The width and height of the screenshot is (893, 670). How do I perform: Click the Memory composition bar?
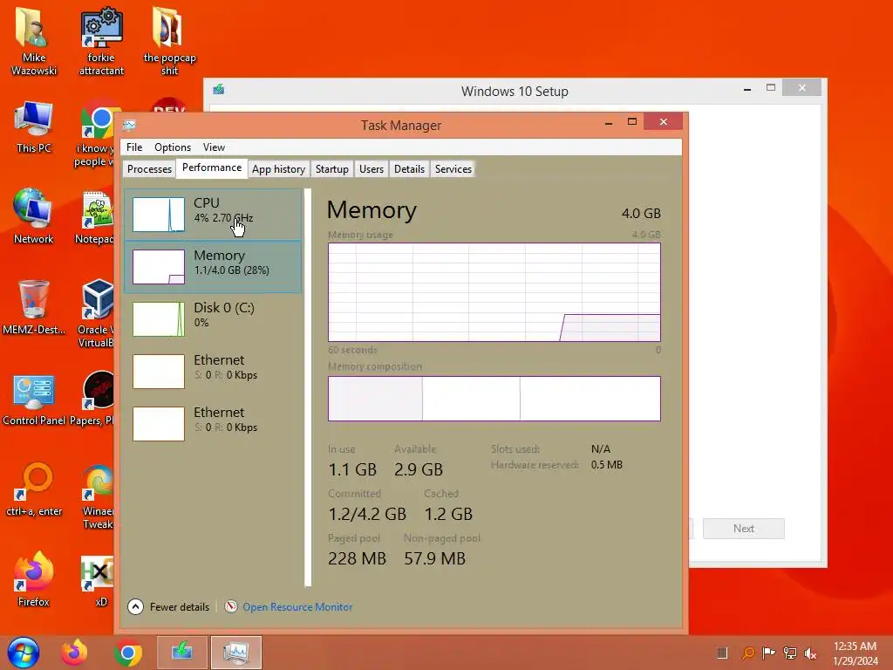[494, 398]
